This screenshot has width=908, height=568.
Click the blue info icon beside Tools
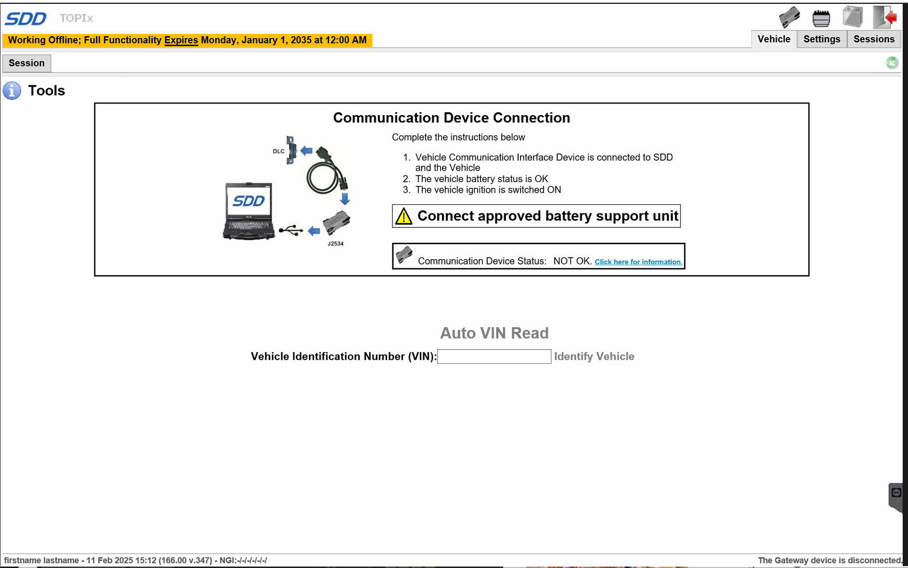pos(12,91)
